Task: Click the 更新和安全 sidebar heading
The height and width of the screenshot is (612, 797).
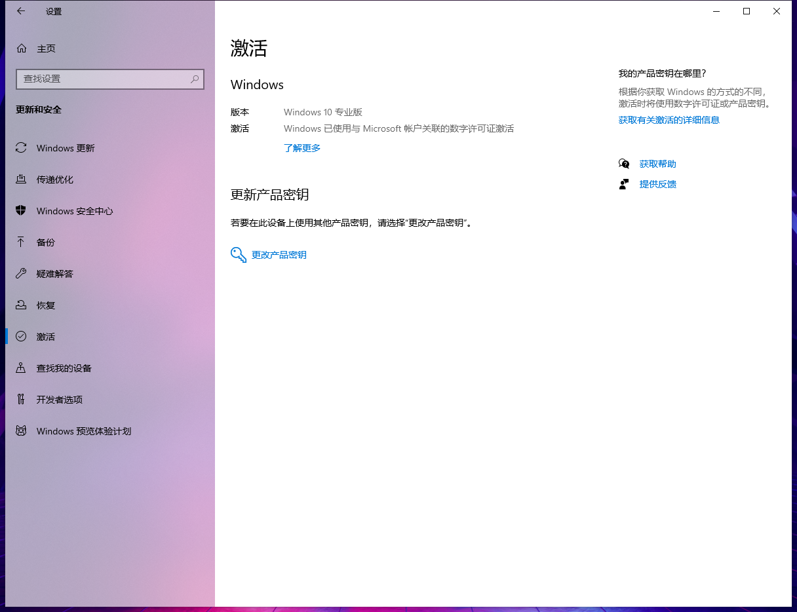Action: point(39,110)
